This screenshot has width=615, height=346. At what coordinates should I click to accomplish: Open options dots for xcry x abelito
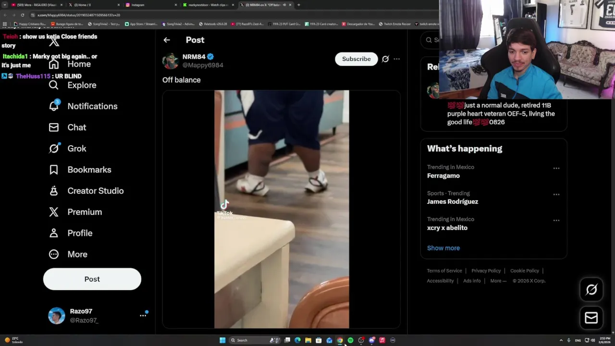tap(556, 220)
